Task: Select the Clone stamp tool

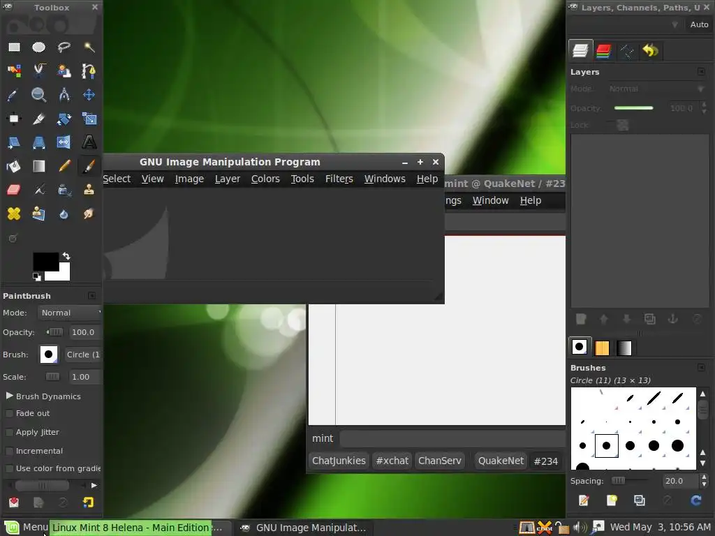Action: tap(89, 190)
